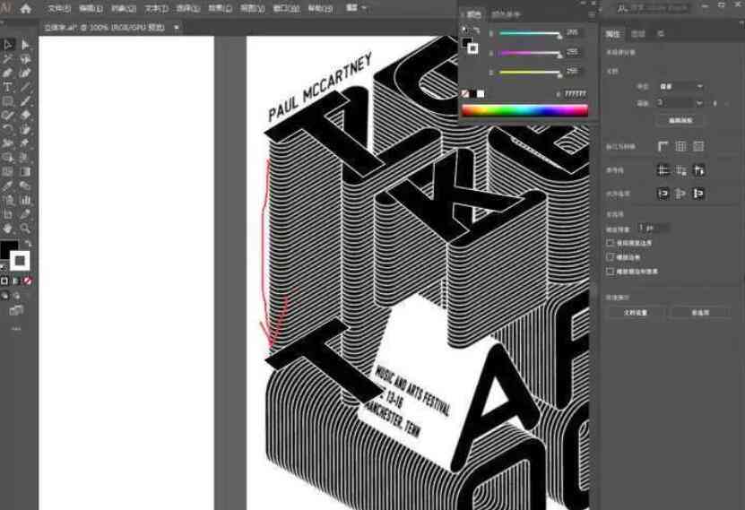The width and height of the screenshot is (745, 510).
Task: Open the 对象 menu
Action: click(x=124, y=9)
